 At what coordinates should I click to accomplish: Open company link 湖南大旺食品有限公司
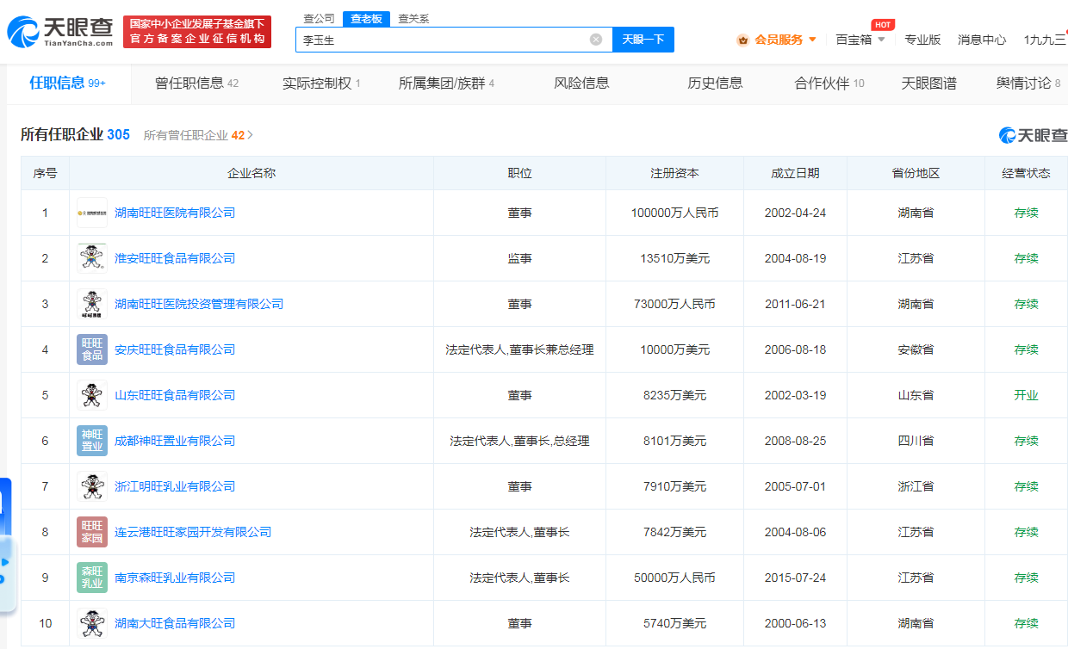click(175, 623)
